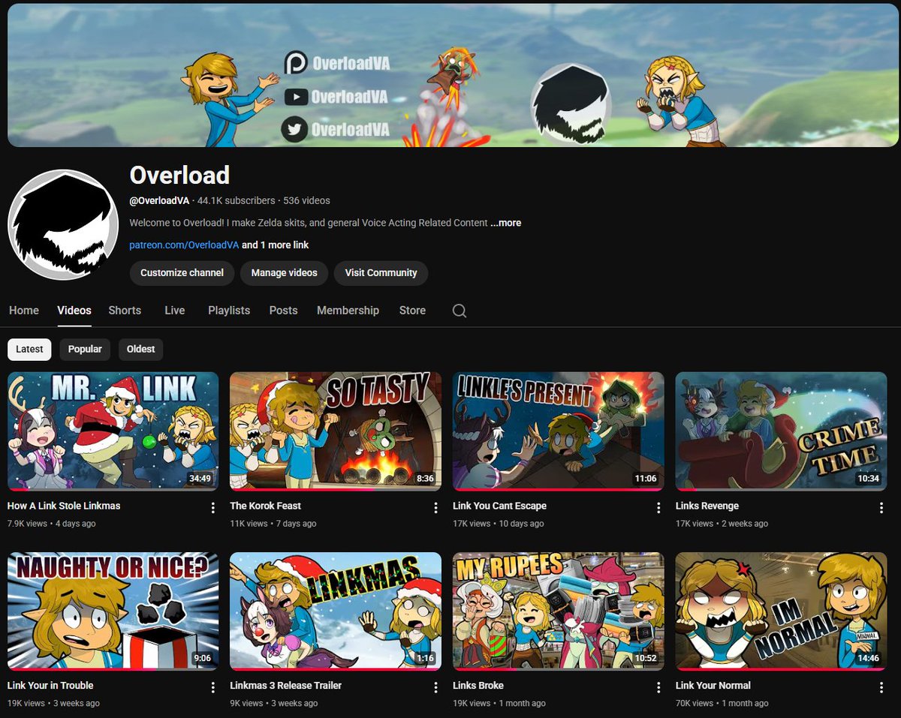Switch to the Posts tab
Viewport: 901px width, 718px height.
click(x=284, y=310)
